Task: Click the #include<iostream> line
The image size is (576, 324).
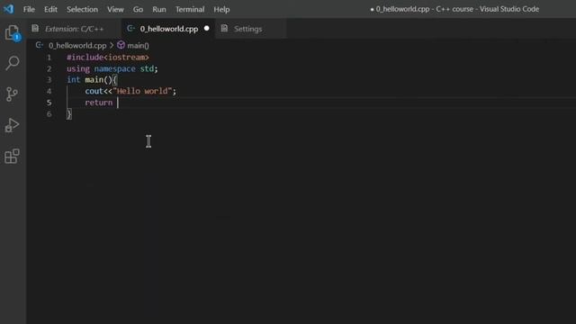Action: 108,58
